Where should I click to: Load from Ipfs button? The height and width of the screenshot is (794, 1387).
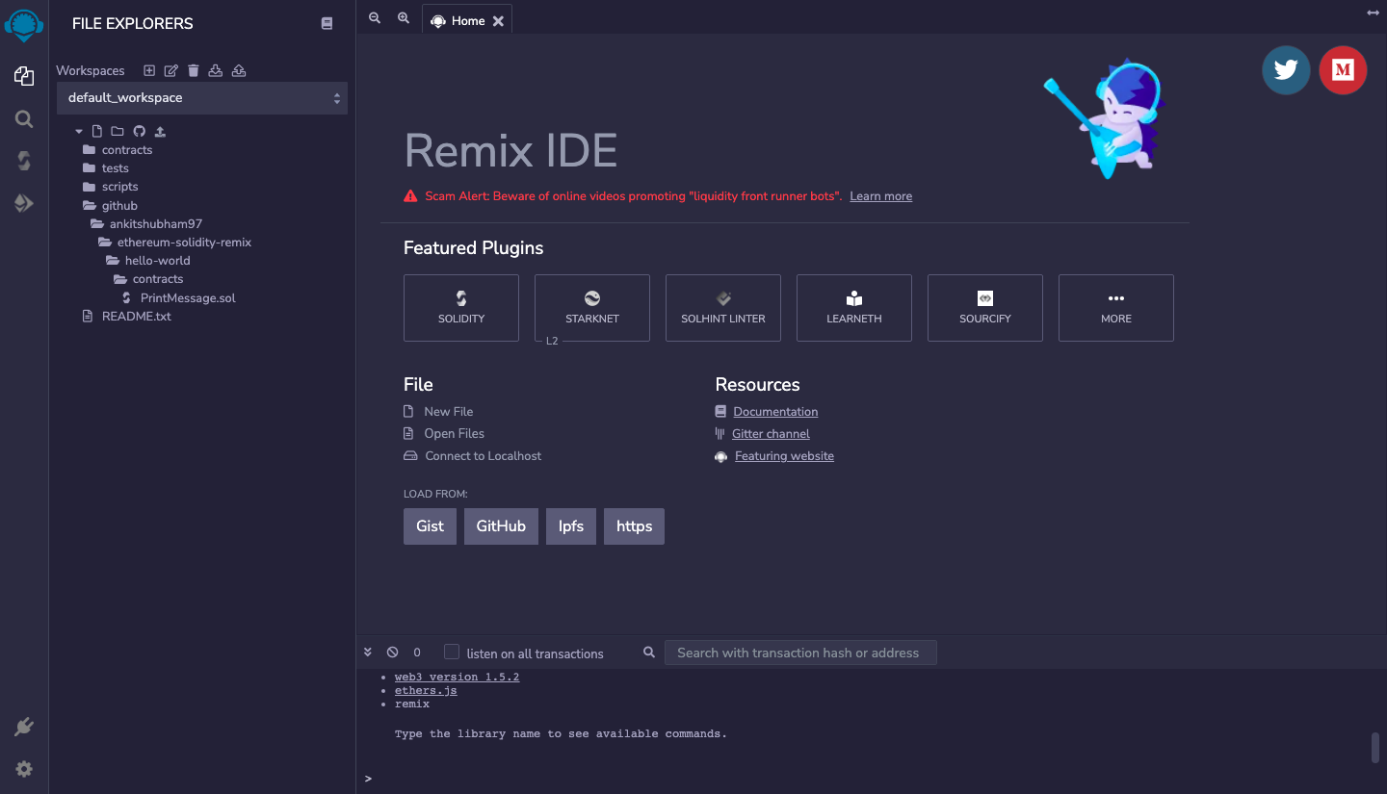coord(571,526)
